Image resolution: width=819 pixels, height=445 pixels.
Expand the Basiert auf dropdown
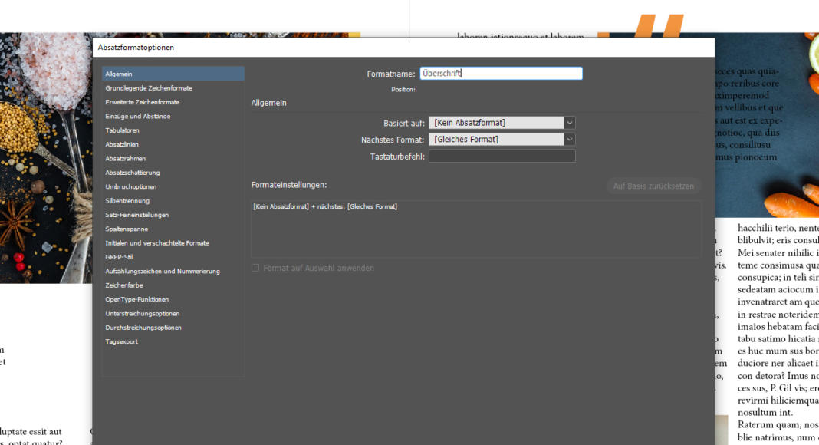502,123
